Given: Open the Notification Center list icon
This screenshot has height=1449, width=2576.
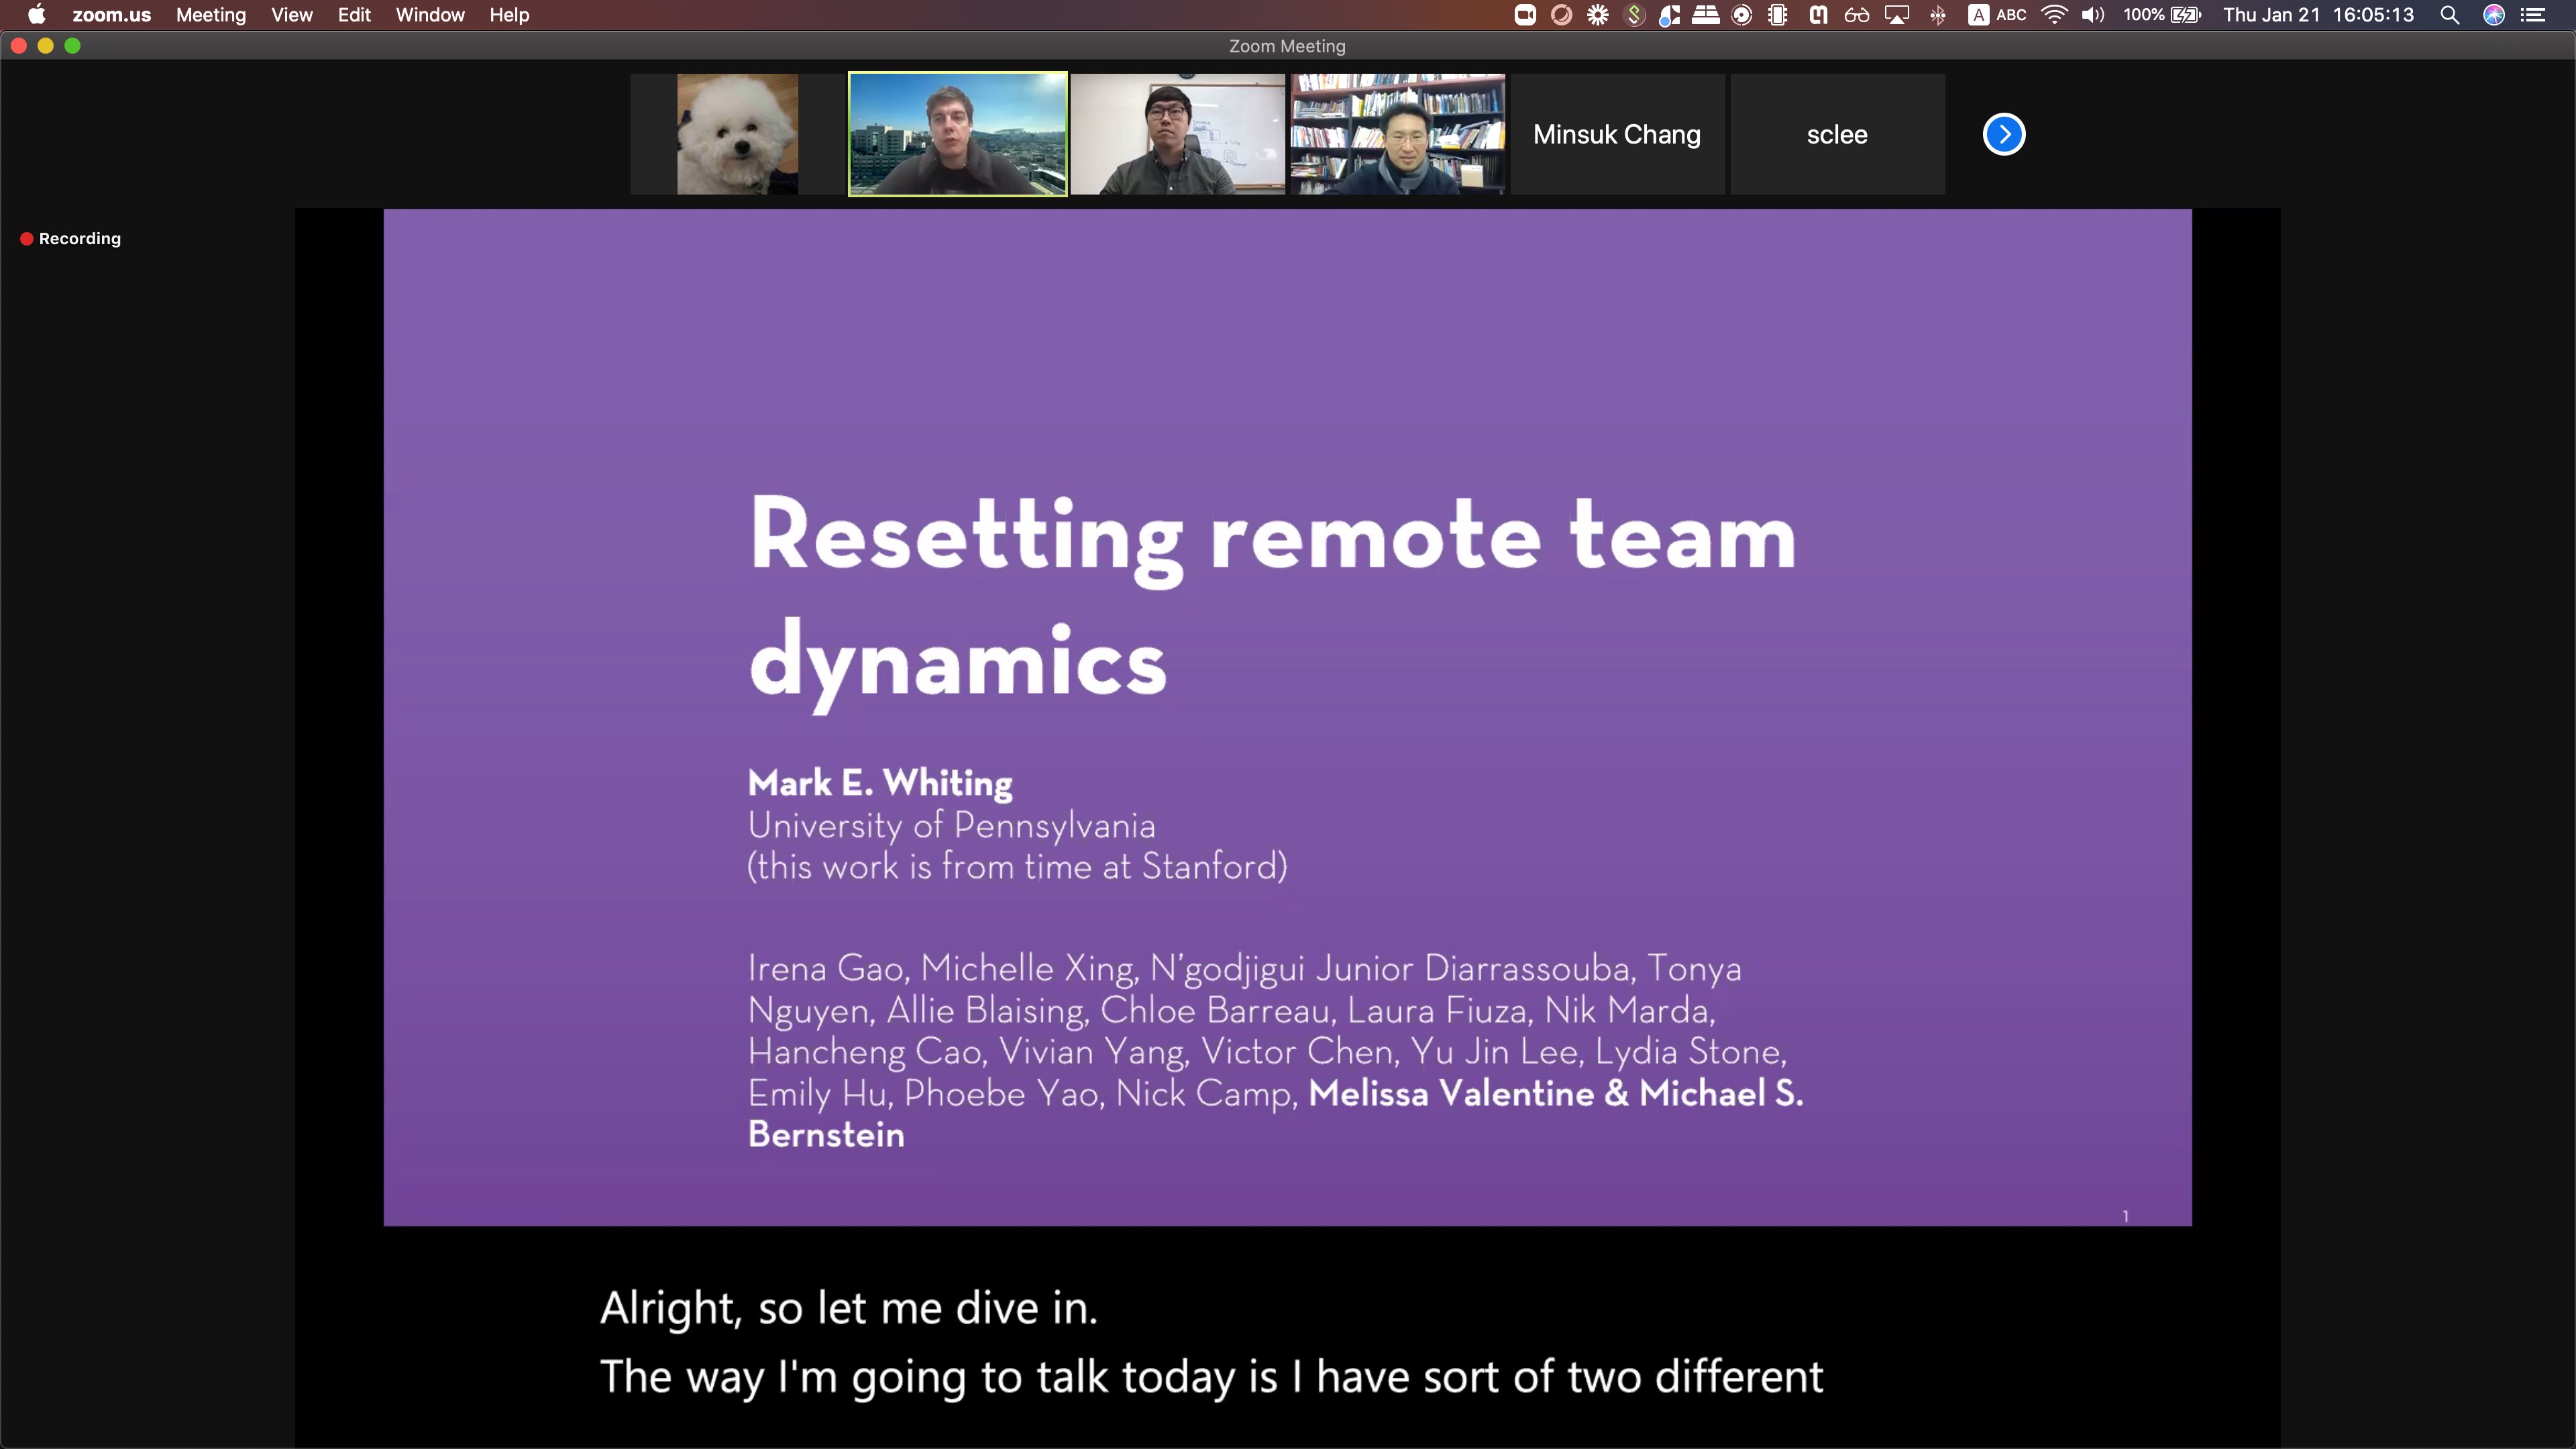Looking at the screenshot, I should pyautogui.click(x=2533, y=15).
